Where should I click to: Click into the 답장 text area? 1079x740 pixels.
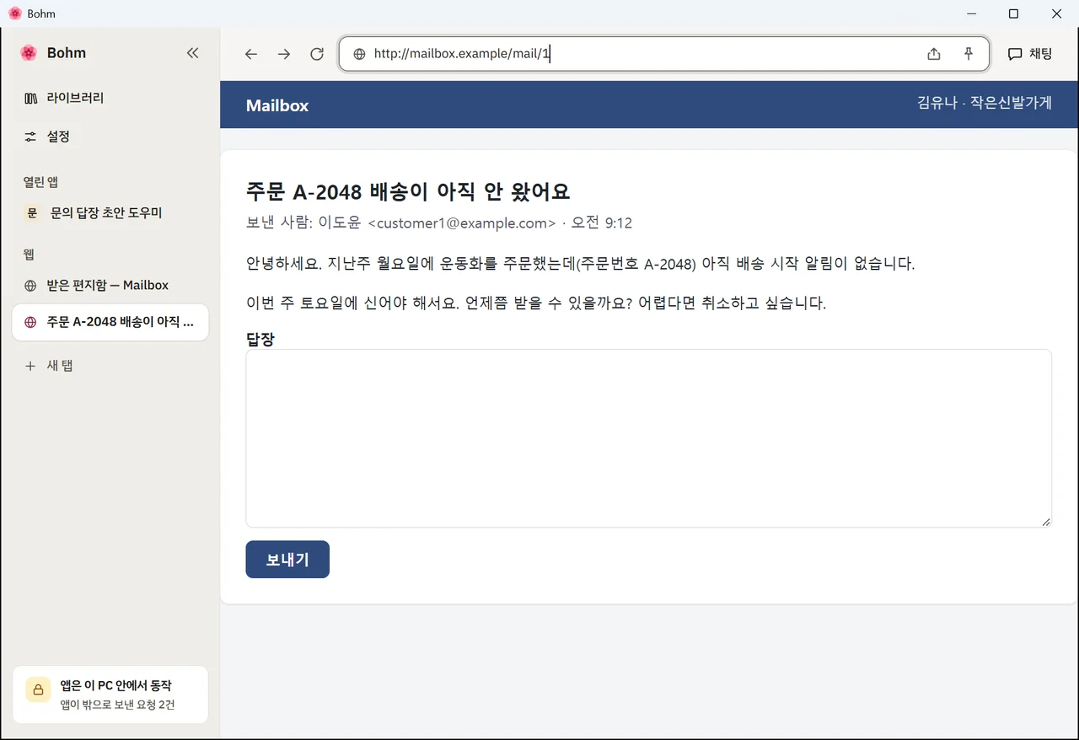point(649,438)
